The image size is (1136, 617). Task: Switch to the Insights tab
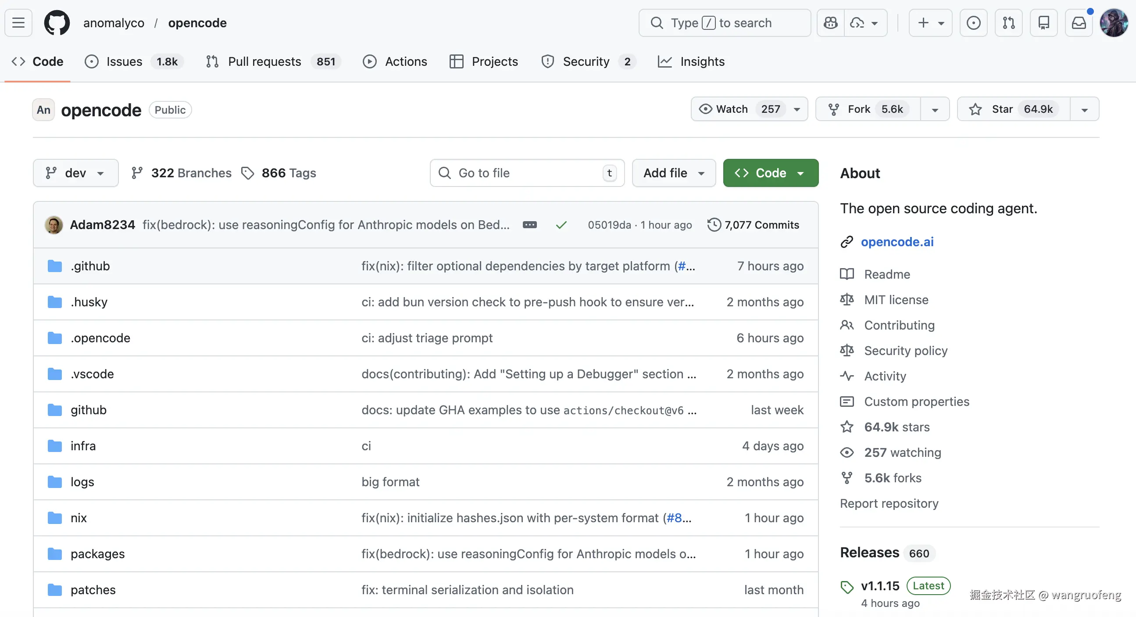pyautogui.click(x=702, y=61)
